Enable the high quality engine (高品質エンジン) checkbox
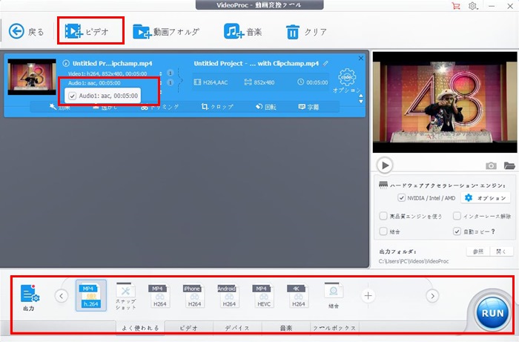Screen dimensions: 519x342 (383, 216)
